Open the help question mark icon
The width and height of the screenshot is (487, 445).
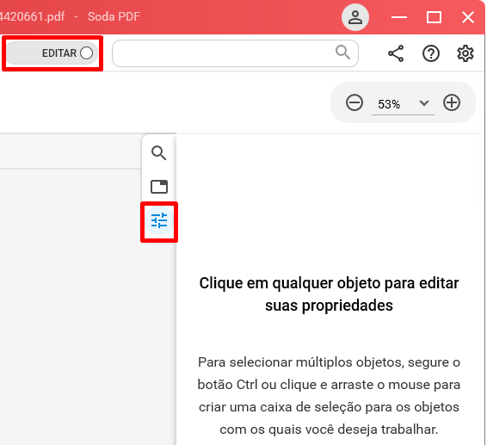pos(431,53)
